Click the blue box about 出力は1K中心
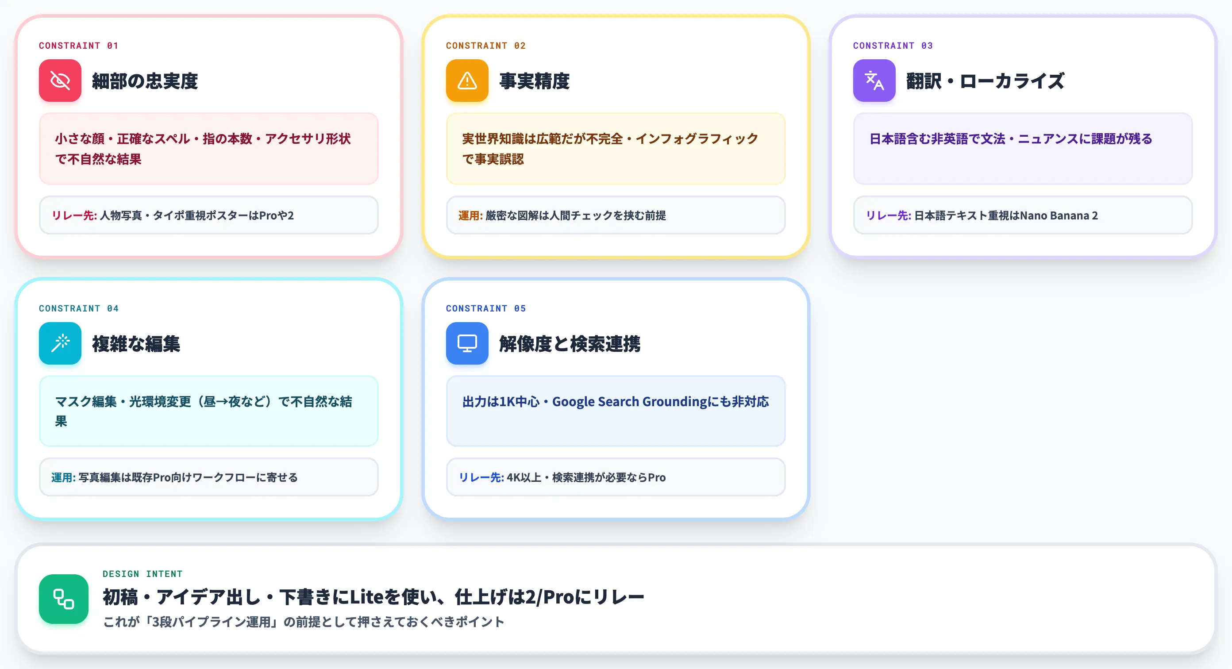The height and width of the screenshot is (669, 1232). click(x=616, y=411)
